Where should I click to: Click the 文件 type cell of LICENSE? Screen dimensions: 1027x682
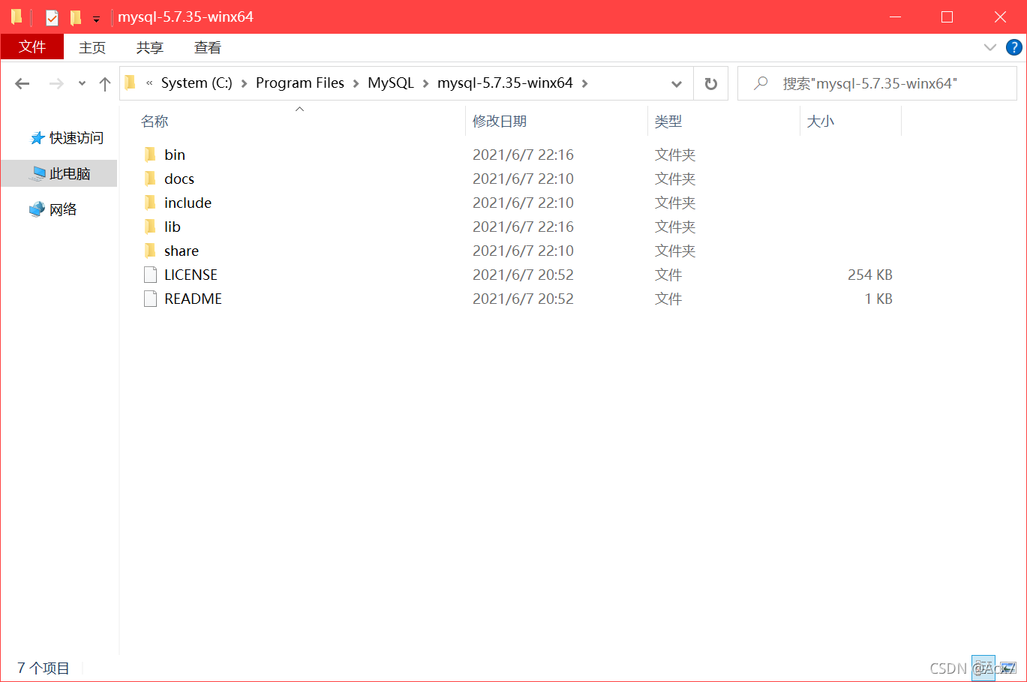(x=668, y=275)
